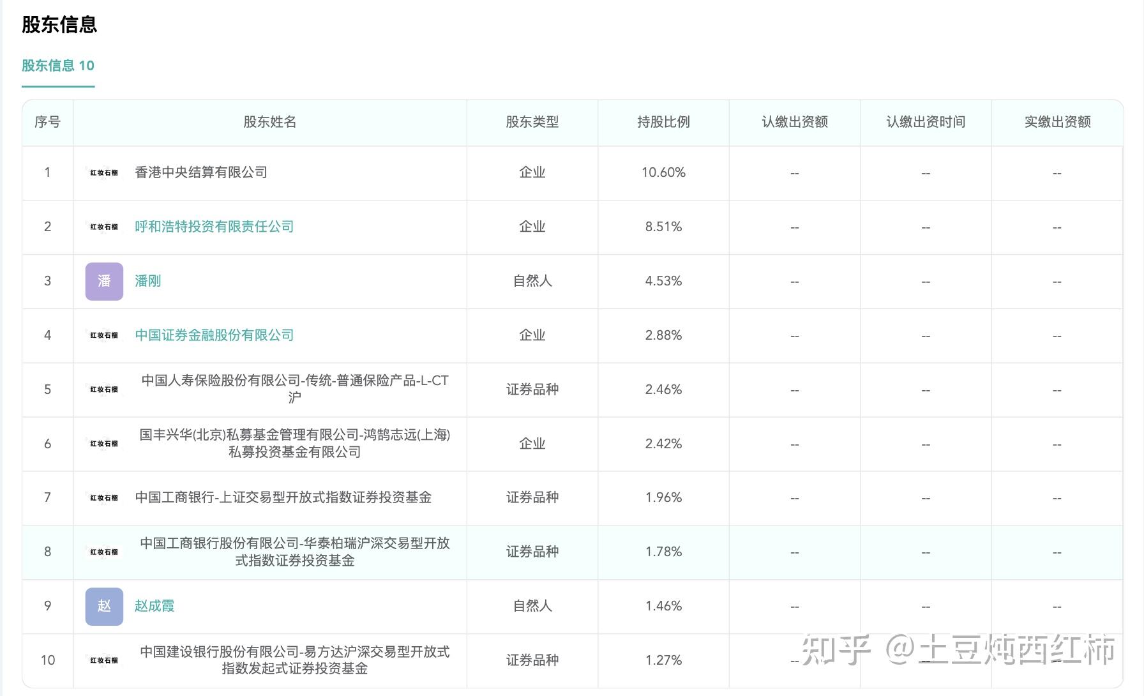
Task: Click 赵成霞's name link
Action: coord(154,607)
